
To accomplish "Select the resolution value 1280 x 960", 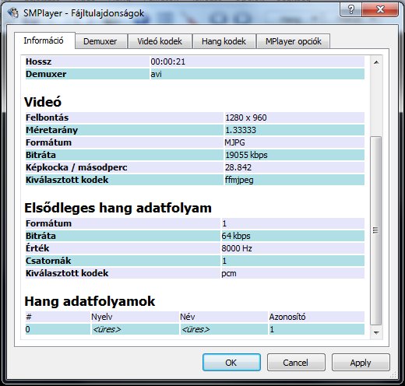I will coord(246,118).
